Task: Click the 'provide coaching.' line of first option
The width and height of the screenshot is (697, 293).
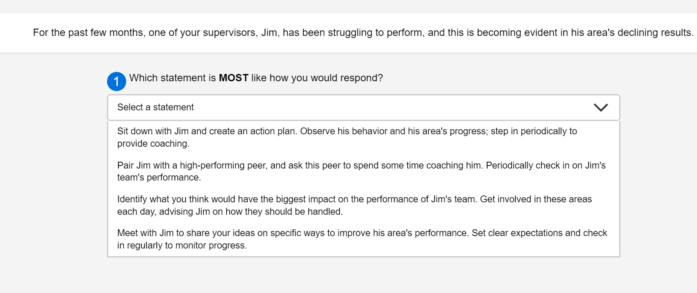Action: point(153,144)
